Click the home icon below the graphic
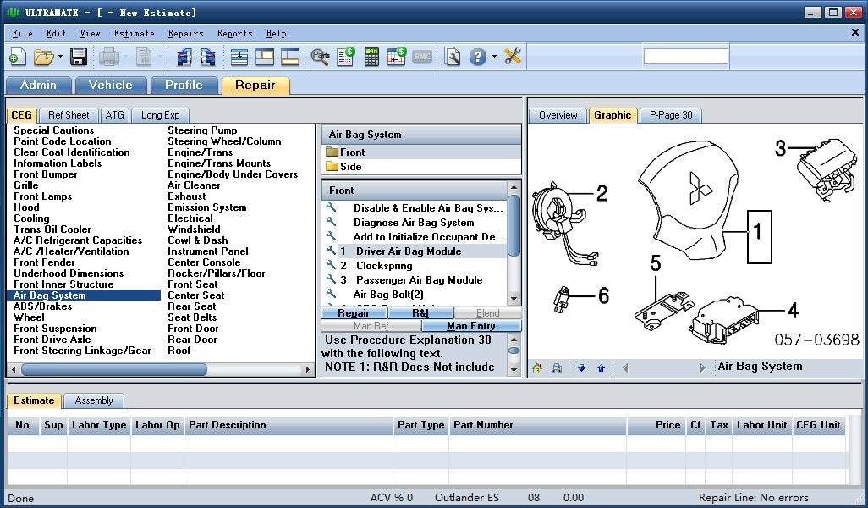 (537, 368)
